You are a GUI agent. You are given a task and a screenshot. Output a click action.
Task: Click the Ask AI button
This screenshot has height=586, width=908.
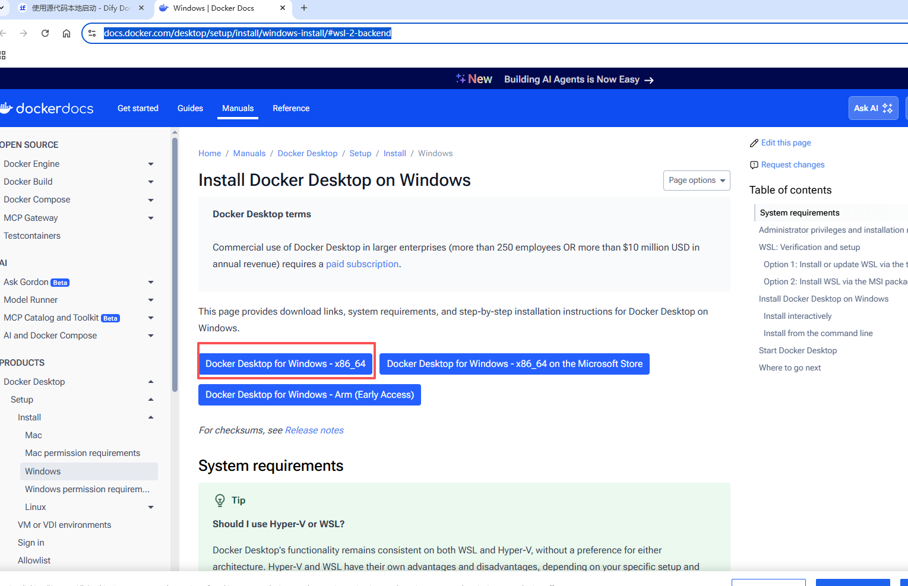(873, 108)
